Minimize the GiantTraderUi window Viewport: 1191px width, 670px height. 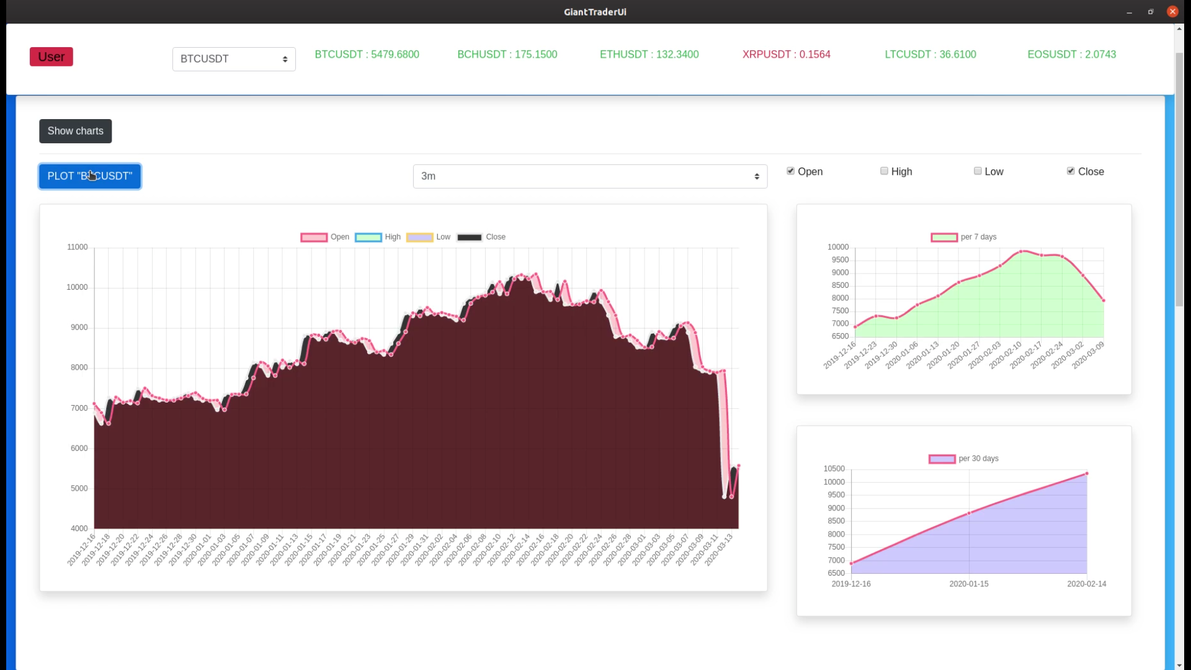(x=1130, y=12)
